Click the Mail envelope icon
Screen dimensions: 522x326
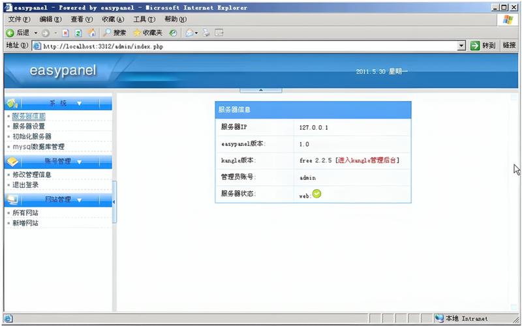189,33
